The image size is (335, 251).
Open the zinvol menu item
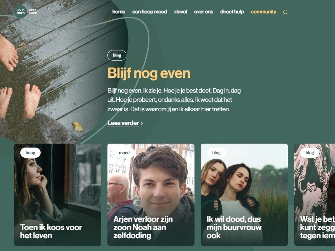click(x=181, y=12)
